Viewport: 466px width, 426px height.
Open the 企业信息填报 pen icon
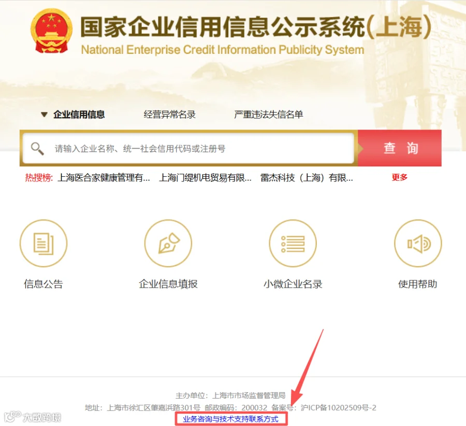pos(168,244)
